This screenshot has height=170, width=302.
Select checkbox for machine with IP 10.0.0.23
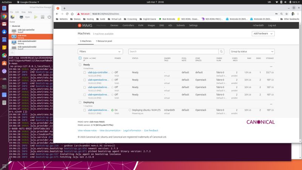pos(85,87)
